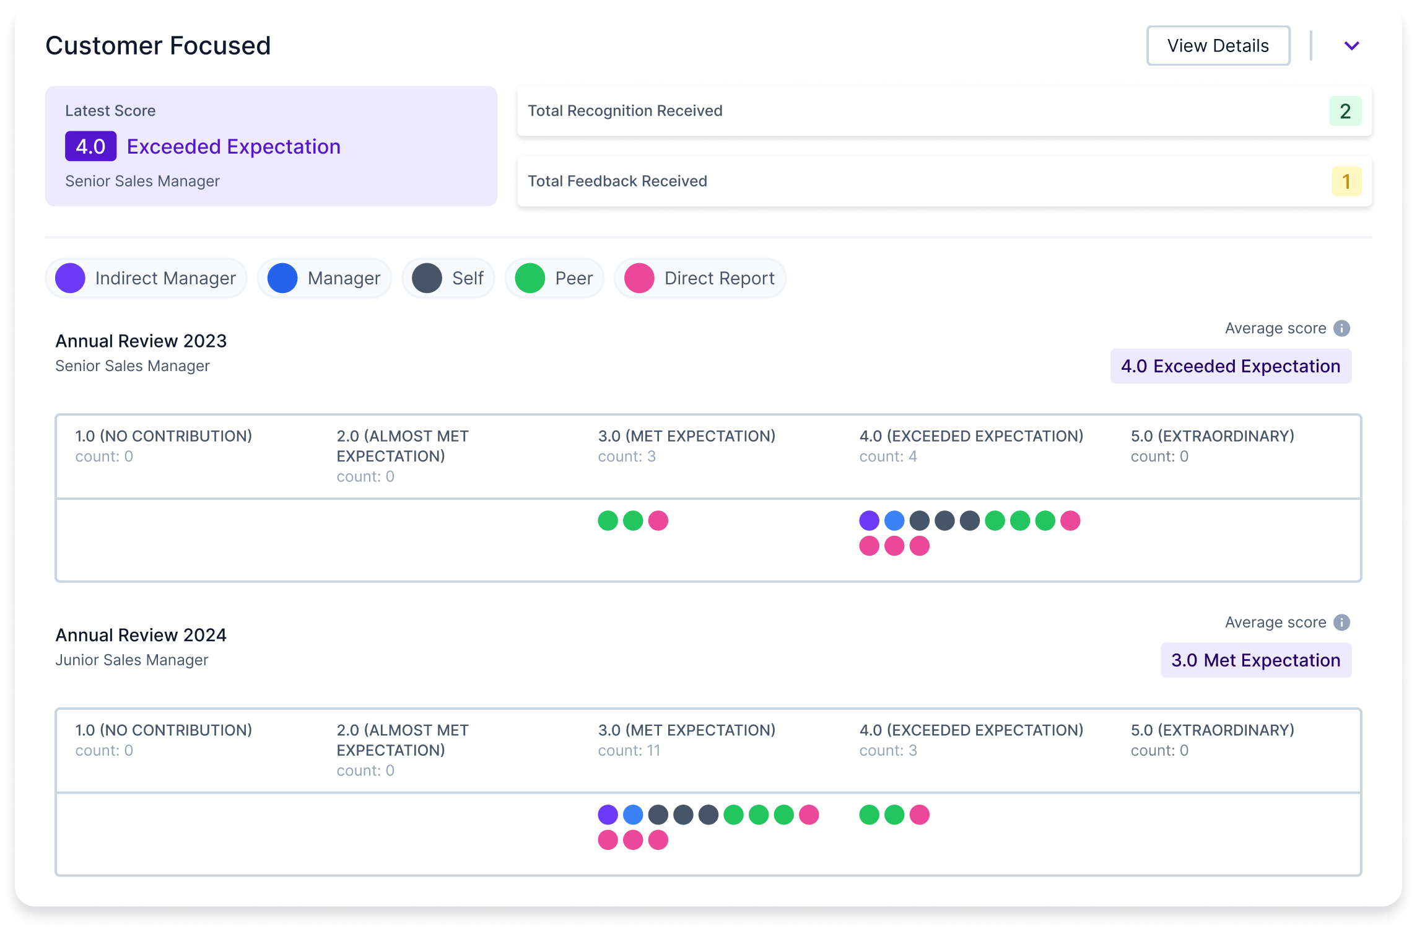Select the Manager role color indicator

283,278
